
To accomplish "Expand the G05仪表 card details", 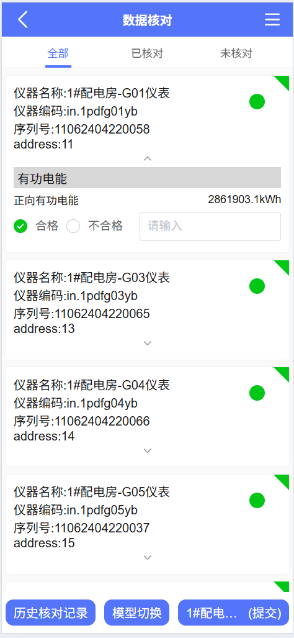I will tap(148, 557).
